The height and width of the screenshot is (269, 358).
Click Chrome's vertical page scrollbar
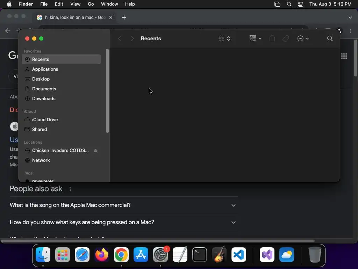tap(356, 58)
